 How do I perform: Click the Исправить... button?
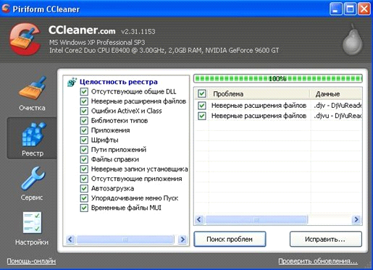point(326,239)
